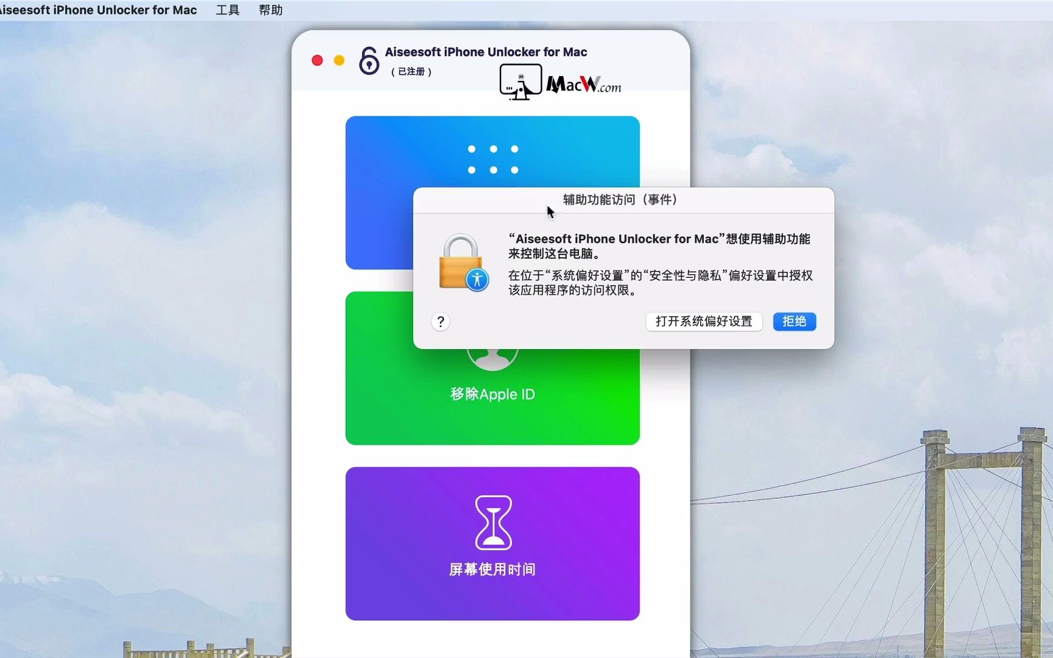Click the 打开系统偏好设置 button
1053x658 pixels.
[704, 321]
